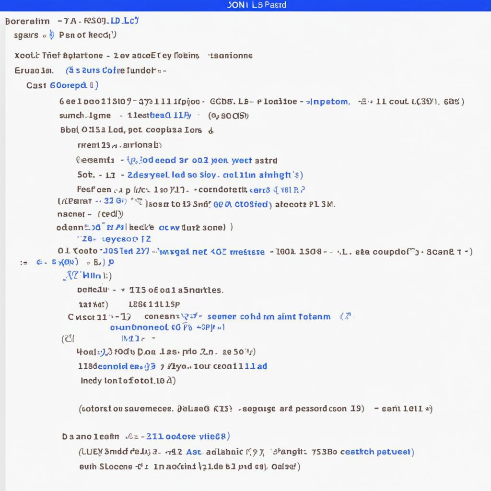Click the blue title bar text at top
The image size is (491, 491).
[x=257, y=5]
